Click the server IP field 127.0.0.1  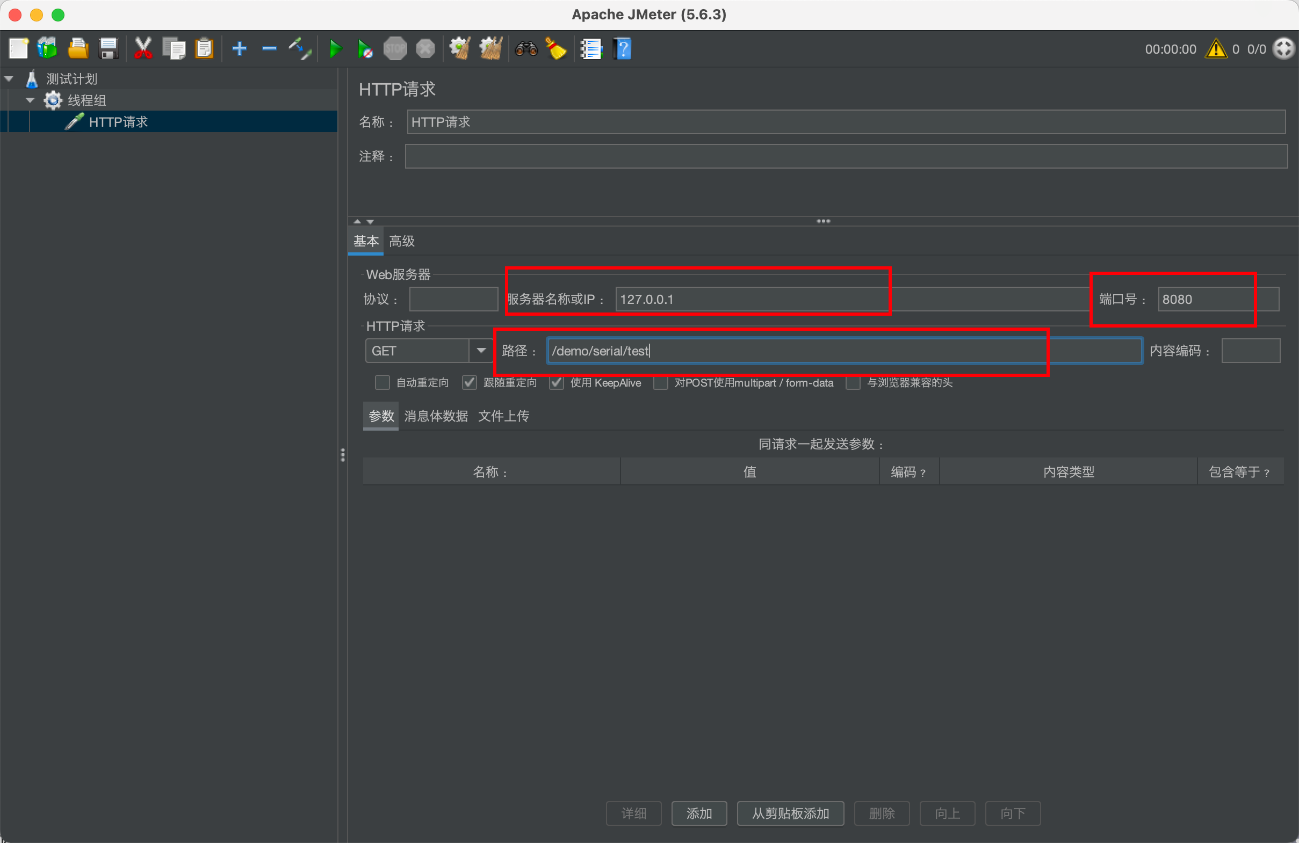851,299
